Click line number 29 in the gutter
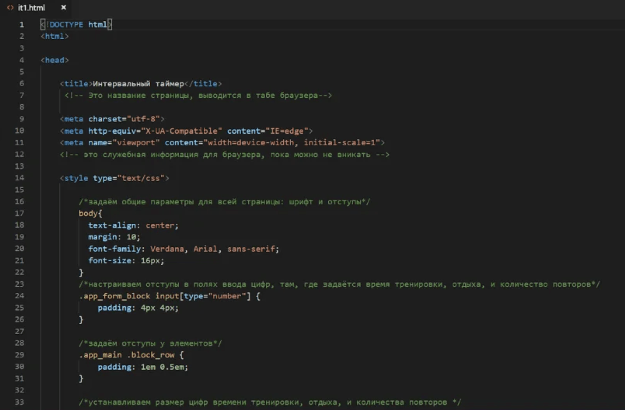Image resolution: width=625 pixels, height=410 pixels. (20, 355)
